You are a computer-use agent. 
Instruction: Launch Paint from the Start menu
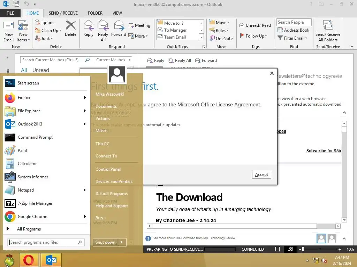[x=46, y=151]
